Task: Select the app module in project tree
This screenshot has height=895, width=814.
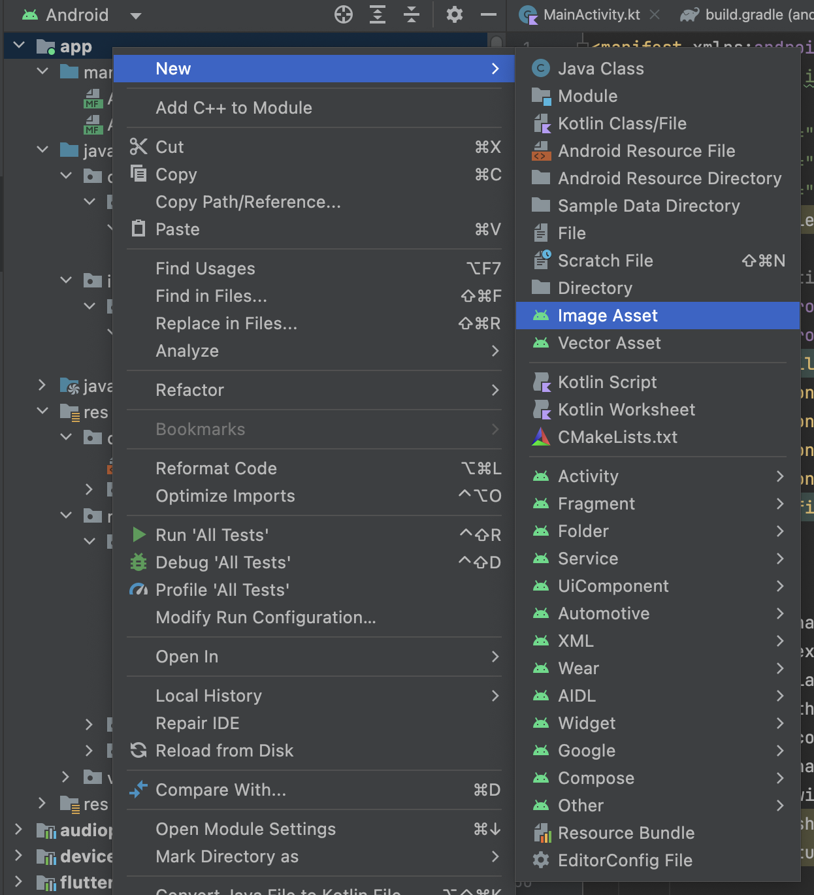Action: click(x=76, y=46)
